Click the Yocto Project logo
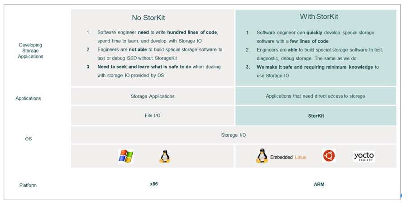Screen dimensions: 402x206 click(x=364, y=156)
